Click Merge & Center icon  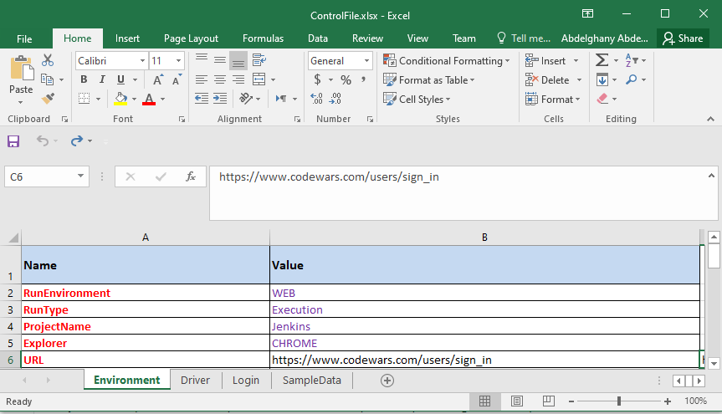pyautogui.click(x=259, y=79)
